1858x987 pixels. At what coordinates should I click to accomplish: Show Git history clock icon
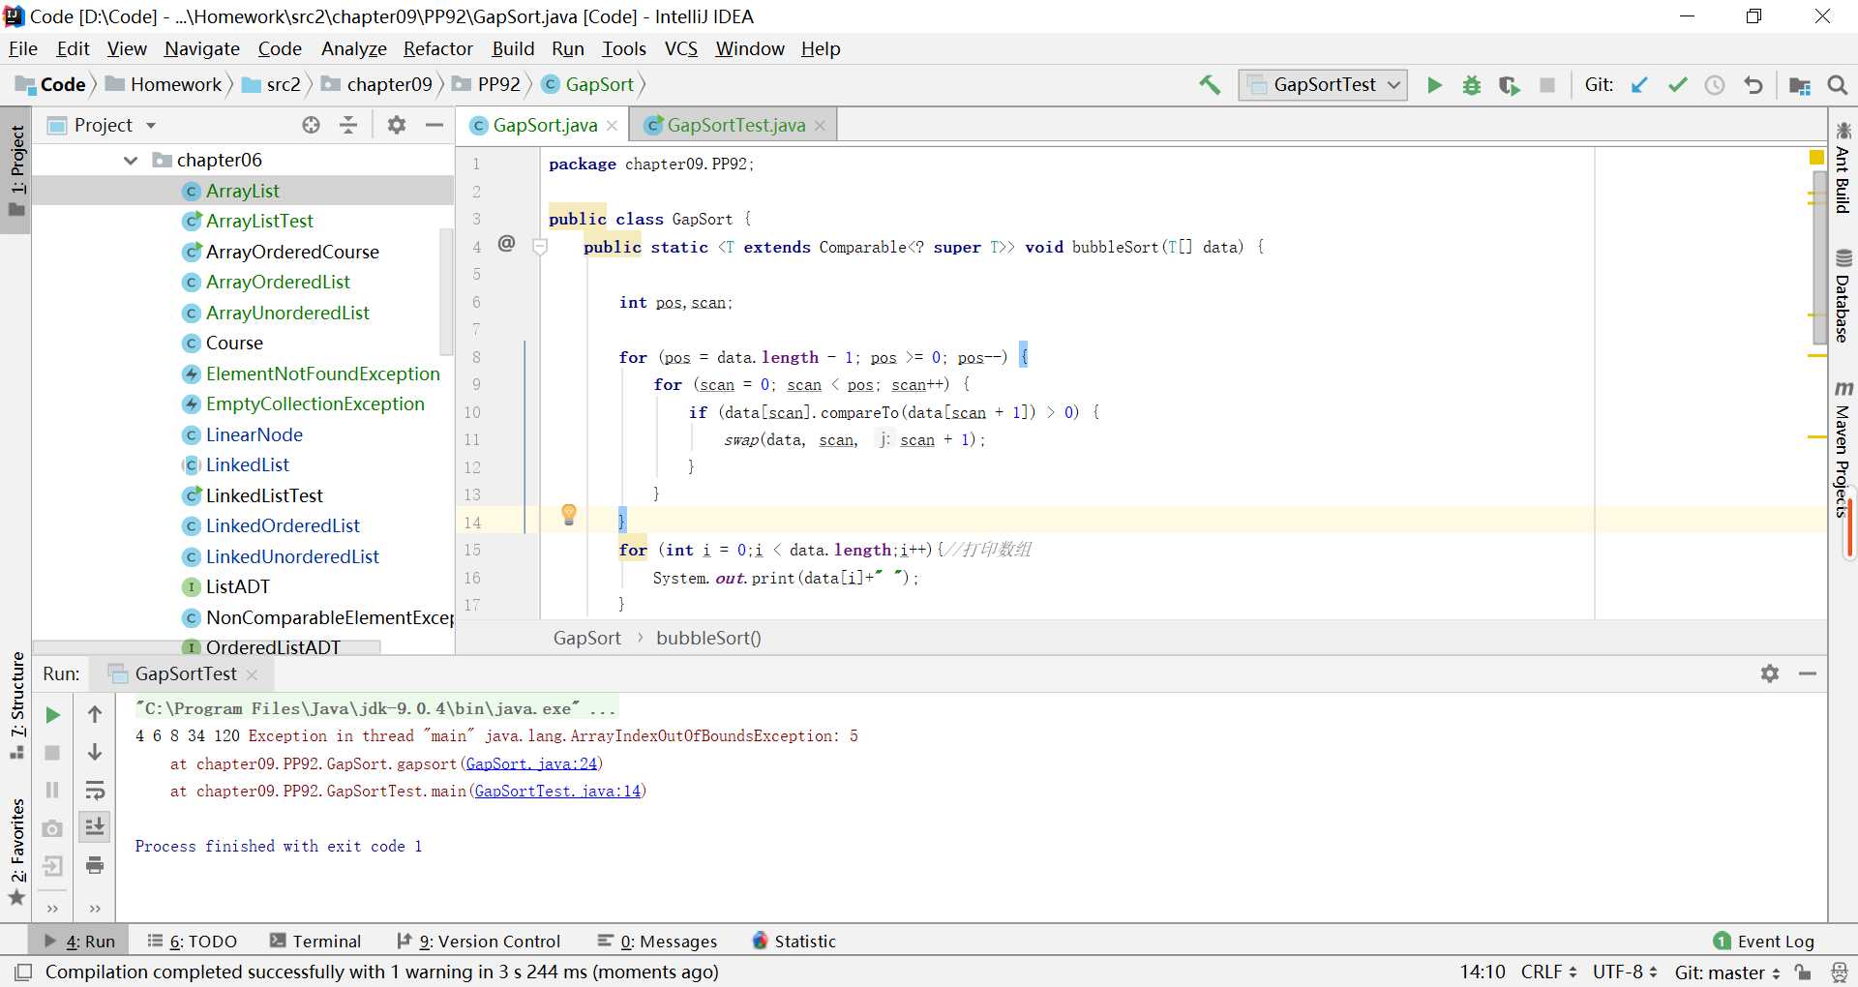click(1715, 85)
